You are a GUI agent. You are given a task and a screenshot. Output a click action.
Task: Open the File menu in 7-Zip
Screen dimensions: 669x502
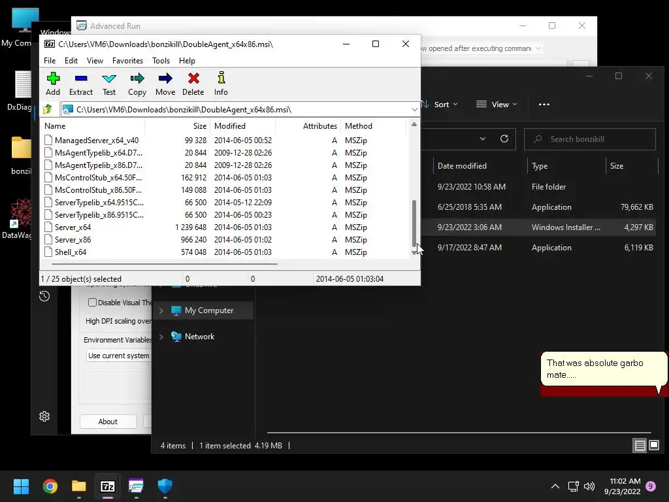pos(50,61)
